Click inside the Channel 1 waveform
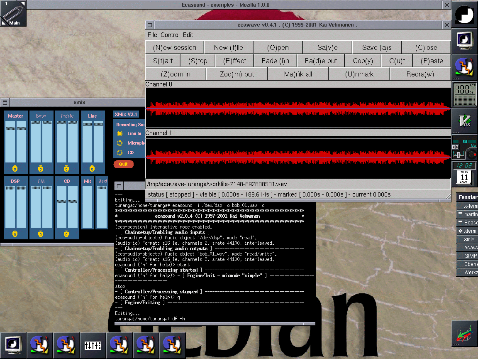This screenshot has height=359, width=478. point(298,157)
